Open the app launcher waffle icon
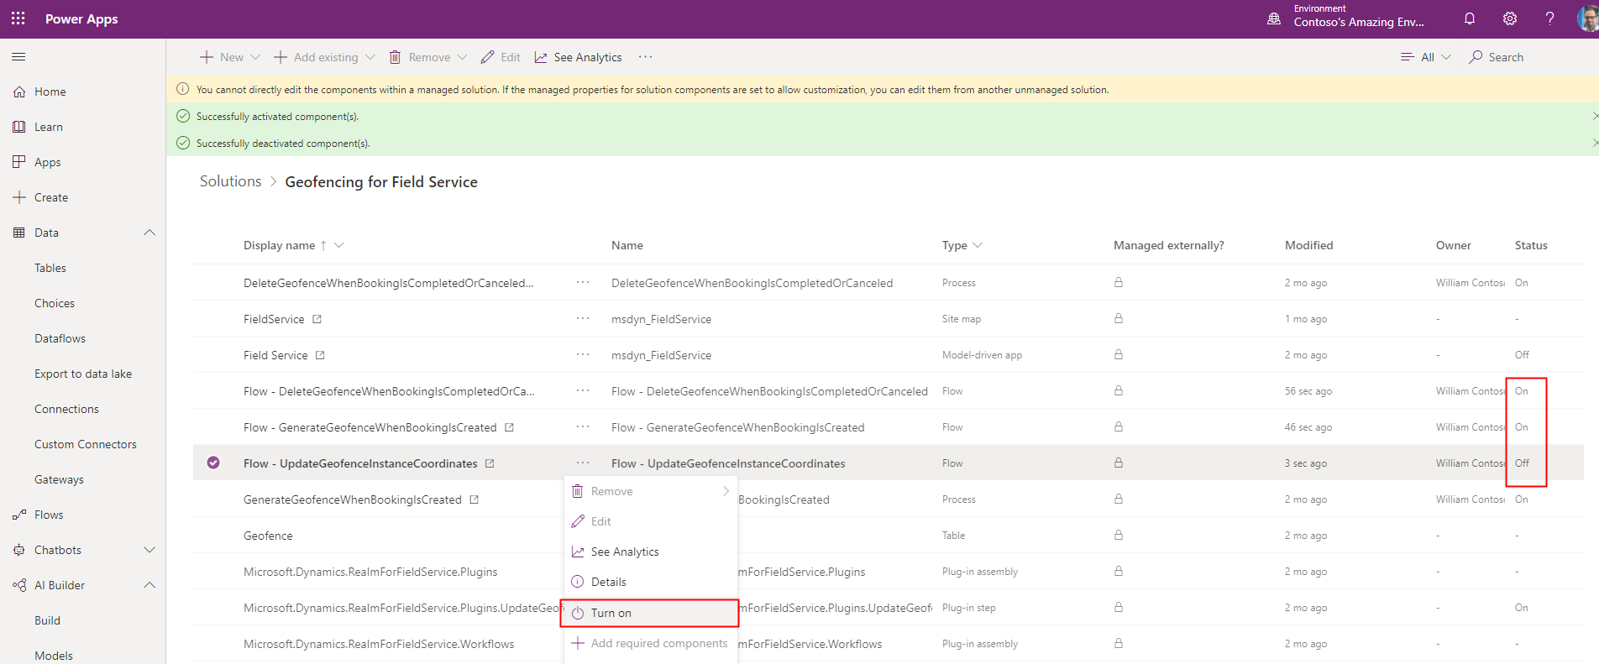This screenshot has width=1599, height=664. tap(18, 18)
